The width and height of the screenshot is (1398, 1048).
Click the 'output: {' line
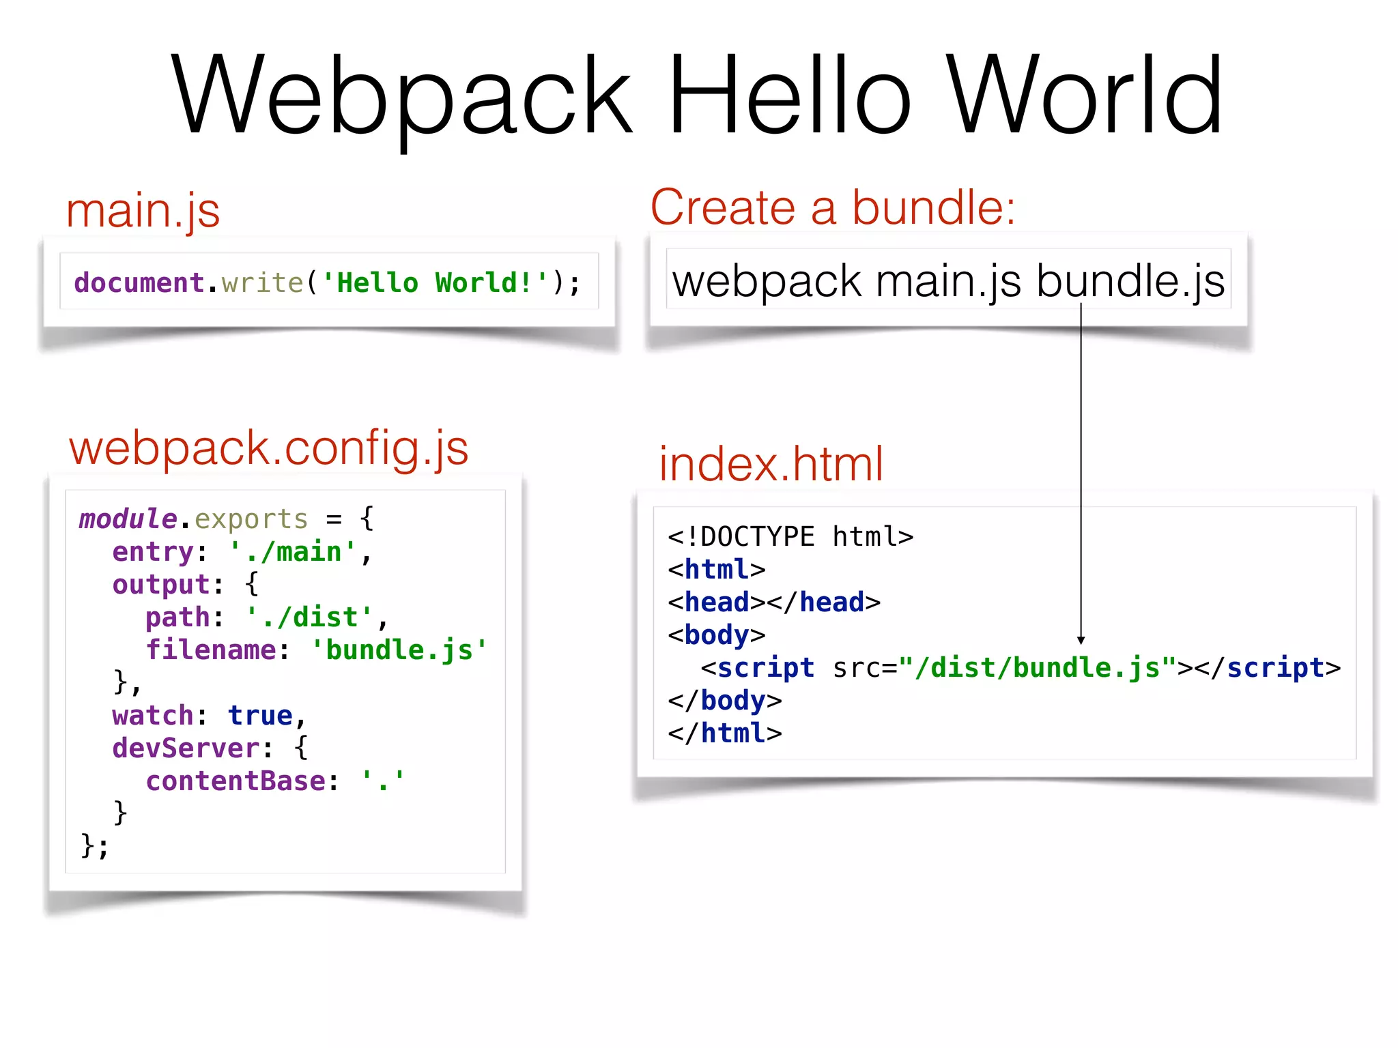click(186, 584)
